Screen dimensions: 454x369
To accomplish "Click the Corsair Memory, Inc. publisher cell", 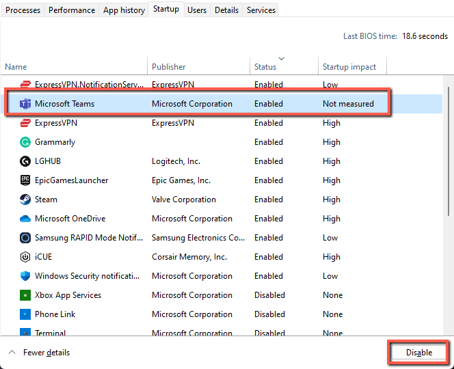I will coord(189,257).
